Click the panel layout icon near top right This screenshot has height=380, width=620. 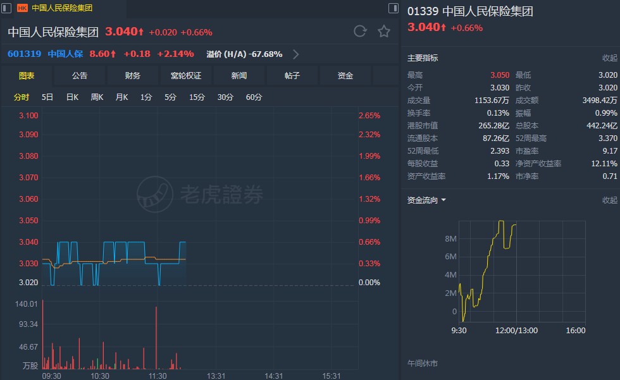pyautogui.click(x=394, y=8)
